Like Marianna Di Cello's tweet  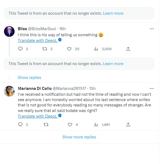pyautogui.click(x=70, y=125)
